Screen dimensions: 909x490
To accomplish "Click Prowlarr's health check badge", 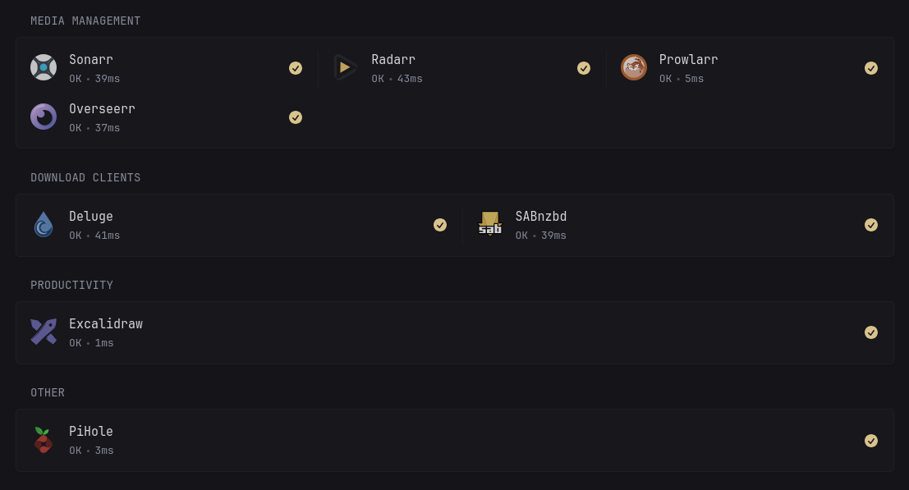I will [x=871, y=68].
